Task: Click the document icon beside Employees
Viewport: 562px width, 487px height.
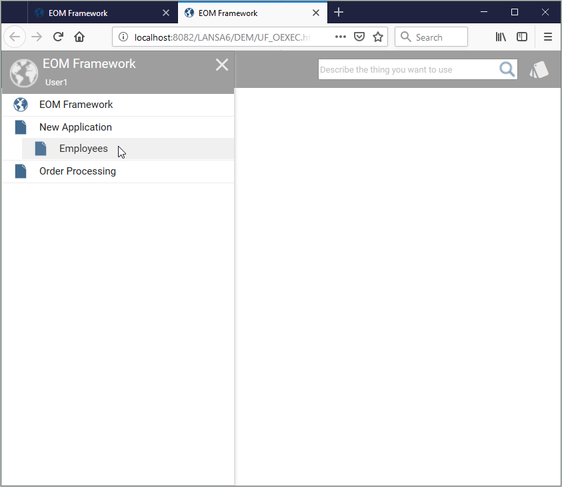Action: click(41, 149)
